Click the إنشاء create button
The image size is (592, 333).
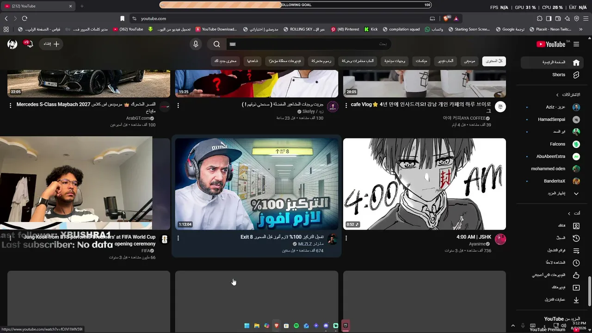click(x=51, y=44)
